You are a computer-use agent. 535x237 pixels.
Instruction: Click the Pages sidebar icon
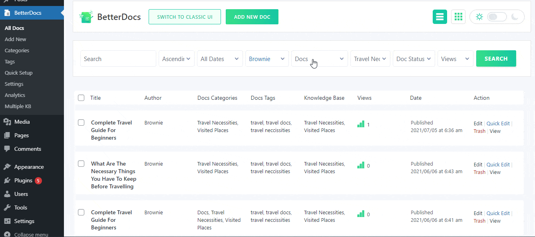(x=7, y=135)
